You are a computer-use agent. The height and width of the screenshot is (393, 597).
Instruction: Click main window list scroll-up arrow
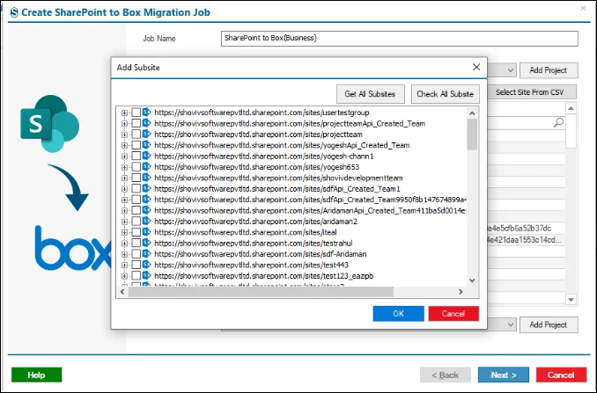tap(571, 109)
